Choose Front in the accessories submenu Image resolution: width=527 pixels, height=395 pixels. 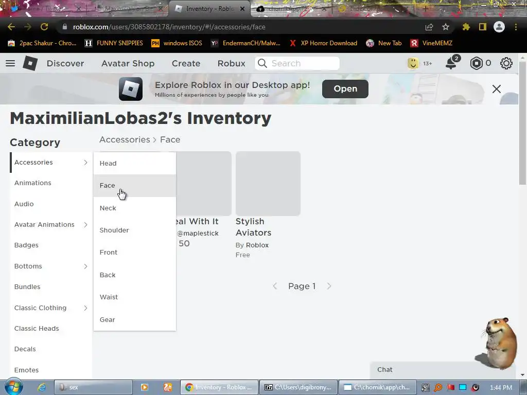pyautogui.click(x=135, y=253)
